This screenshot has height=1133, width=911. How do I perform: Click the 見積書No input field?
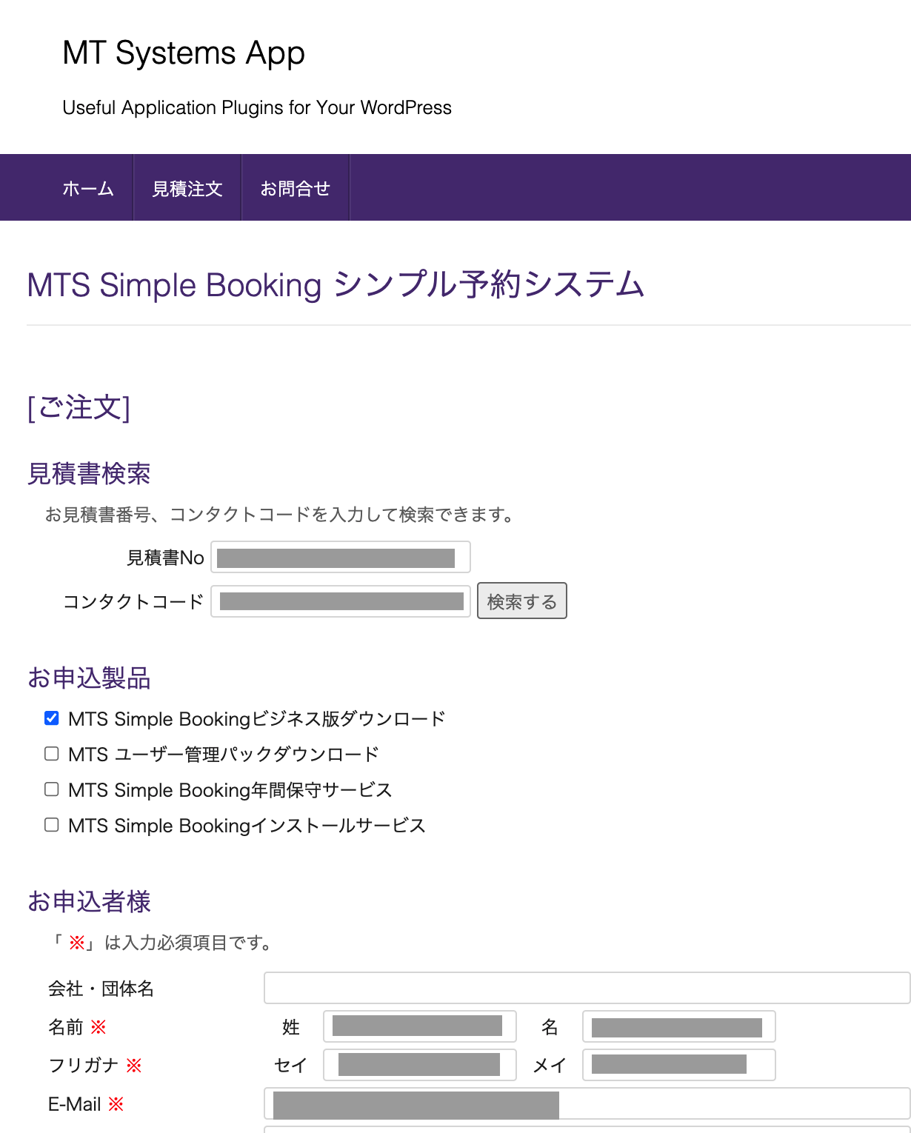[341, 558]
